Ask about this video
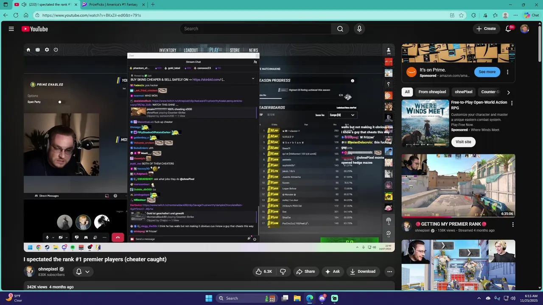 (x=332, y=272)
